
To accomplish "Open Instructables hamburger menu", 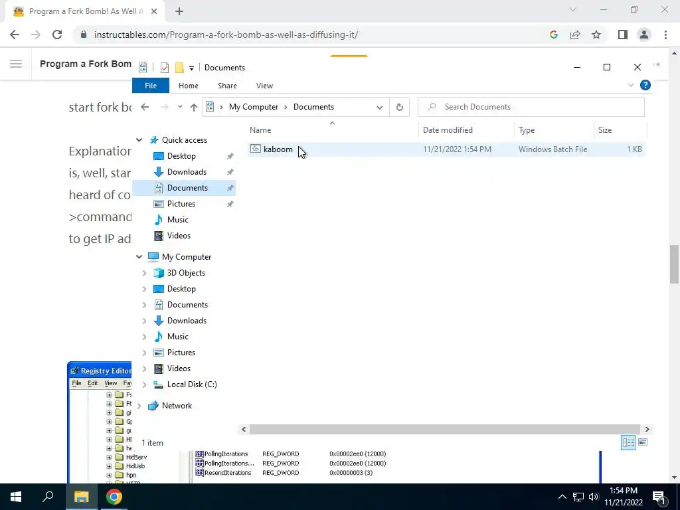I will tap(16, 64).
